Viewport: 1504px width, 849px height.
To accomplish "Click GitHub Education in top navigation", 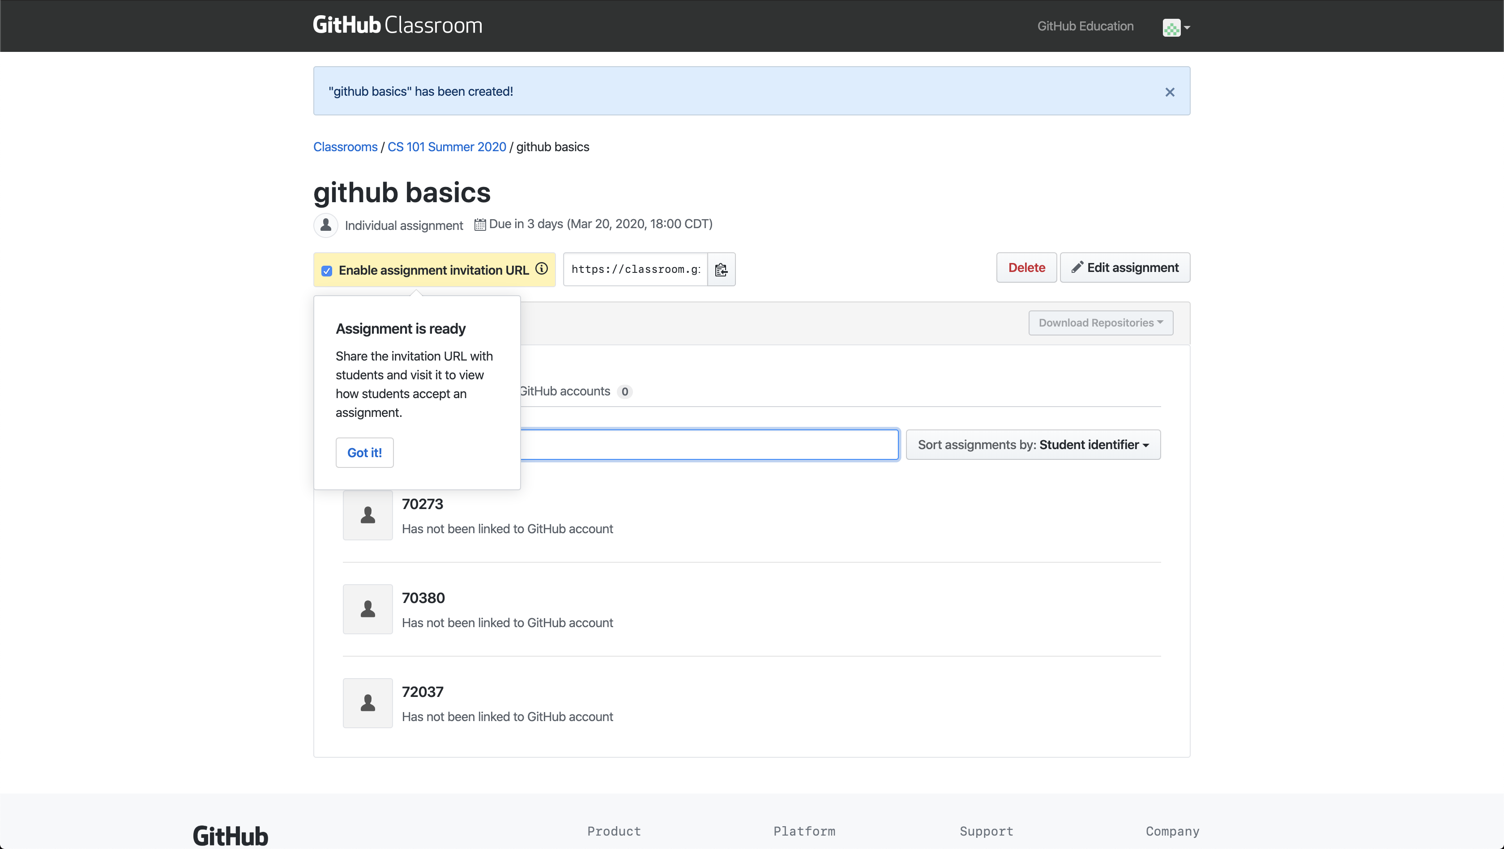I will 1085,25.
